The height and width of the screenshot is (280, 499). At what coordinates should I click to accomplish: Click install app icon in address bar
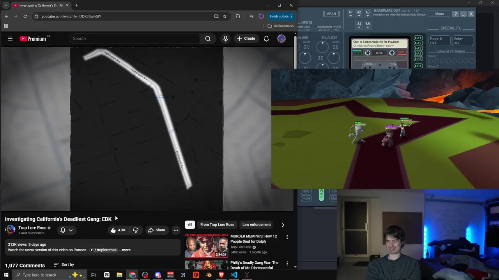(216, 16)
